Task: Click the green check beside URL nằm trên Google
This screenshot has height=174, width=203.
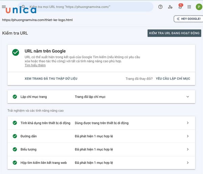Action: pyautogui.click(x=16, y=53)
